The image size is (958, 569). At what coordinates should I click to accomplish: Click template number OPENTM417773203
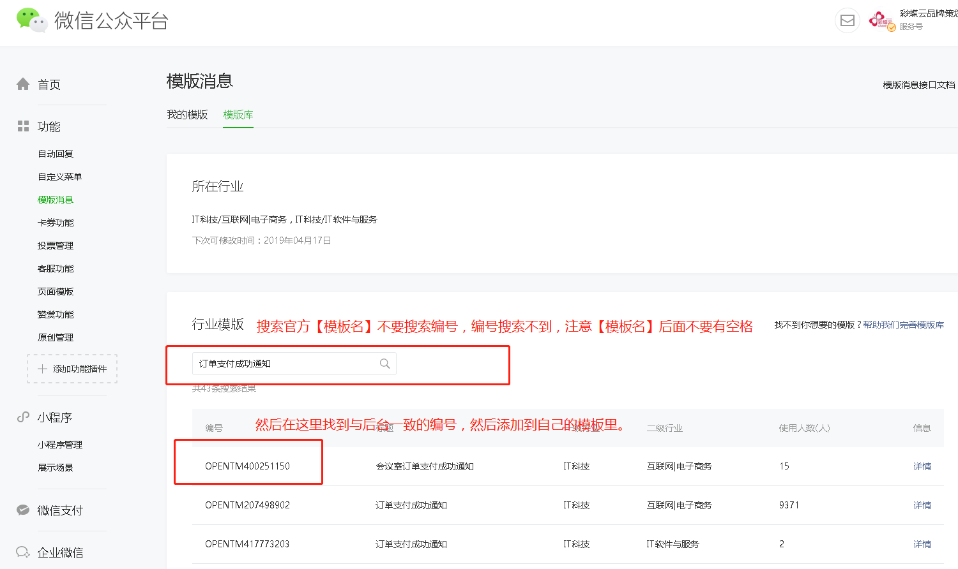coord(247,544)
